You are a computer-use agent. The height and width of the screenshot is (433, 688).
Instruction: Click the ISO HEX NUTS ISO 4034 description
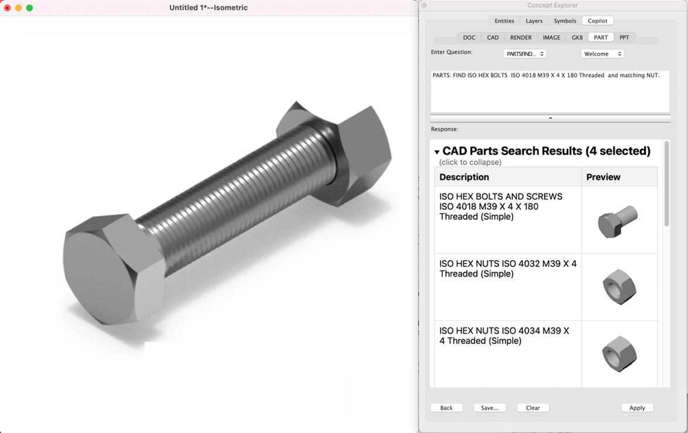pos(504,336)
